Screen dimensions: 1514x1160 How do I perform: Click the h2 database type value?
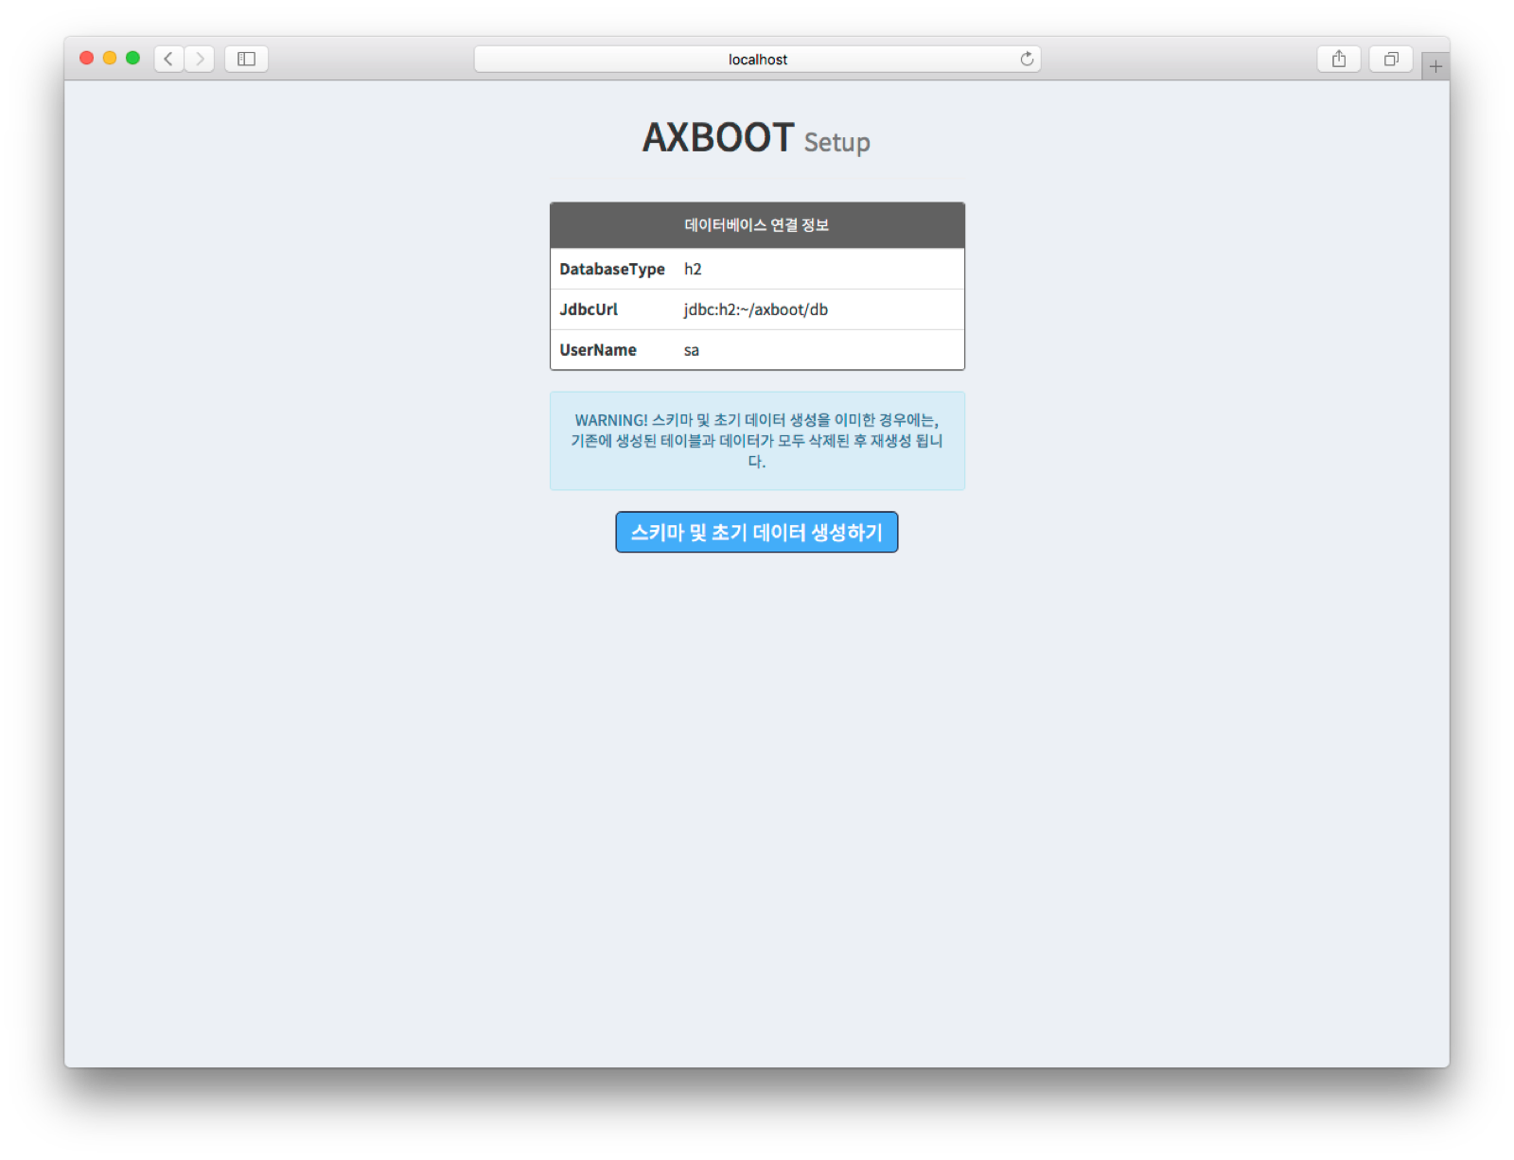point(693,269)
